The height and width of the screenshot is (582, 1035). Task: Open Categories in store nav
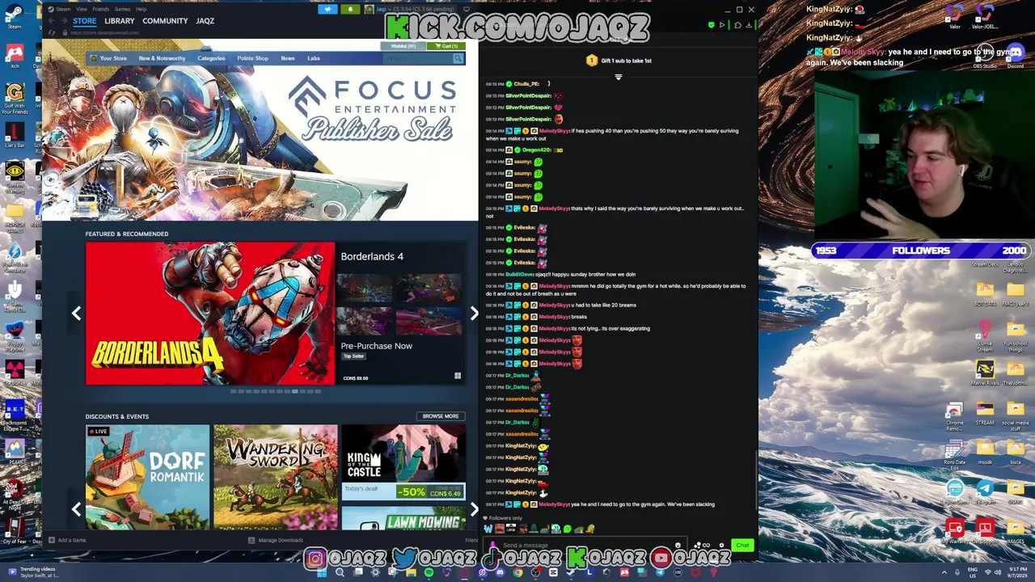click(x=211, y=58)
